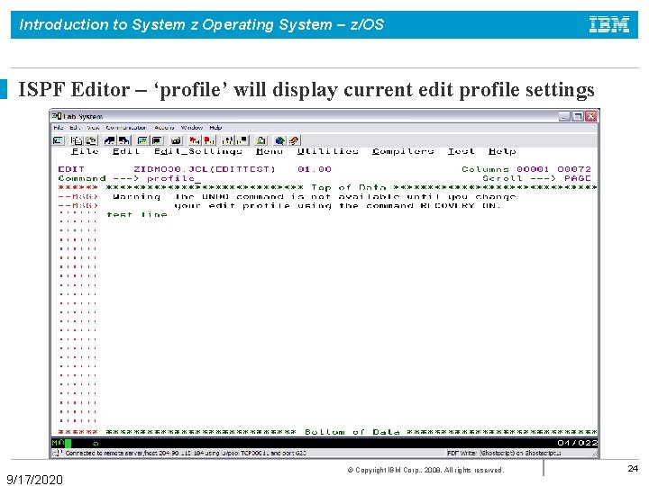Click the 'Columns 00001 00072' indicator
The image size is (649, 486).
coord(526,169)
